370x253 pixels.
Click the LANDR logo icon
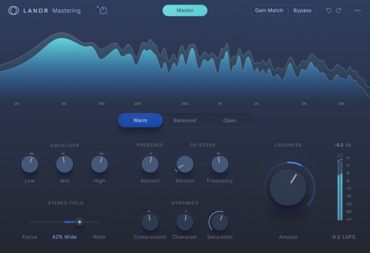click(x=13, y=11)
